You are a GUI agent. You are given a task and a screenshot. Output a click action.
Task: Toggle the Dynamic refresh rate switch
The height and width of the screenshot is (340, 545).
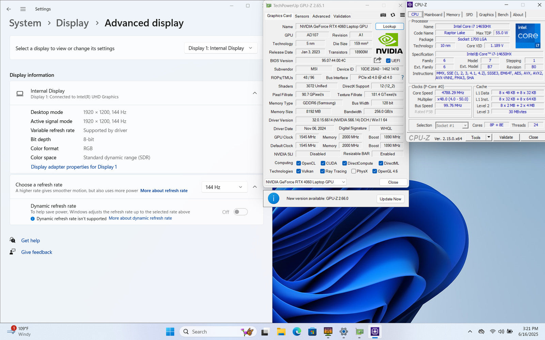coord(240,212)
